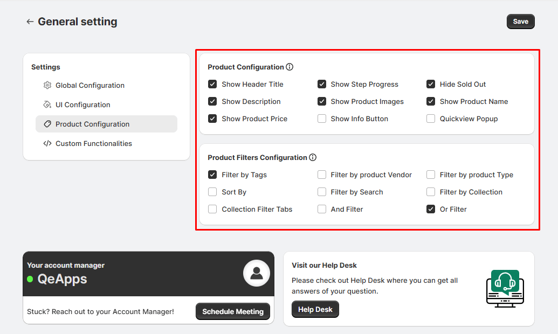Uncheck Show Header Title checkbox
The height and width of the screenshot is (334, 558).
212,85
